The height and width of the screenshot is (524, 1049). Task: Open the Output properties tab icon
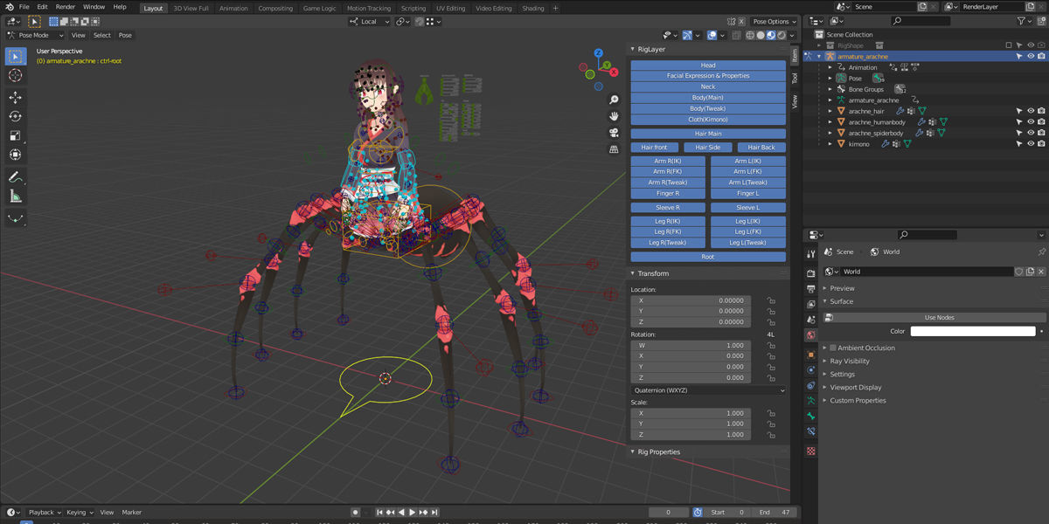tap(811, 288)
